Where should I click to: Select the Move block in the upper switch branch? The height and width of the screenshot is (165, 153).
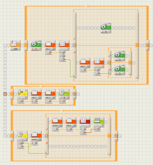106,28
